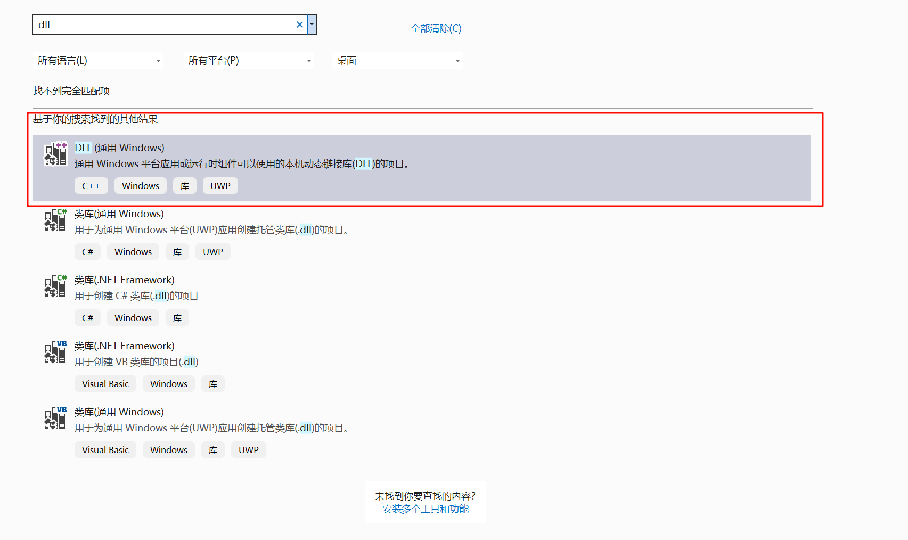Click the C++ DLL project template icon
The image size is (908, 540).
[55, 154]
